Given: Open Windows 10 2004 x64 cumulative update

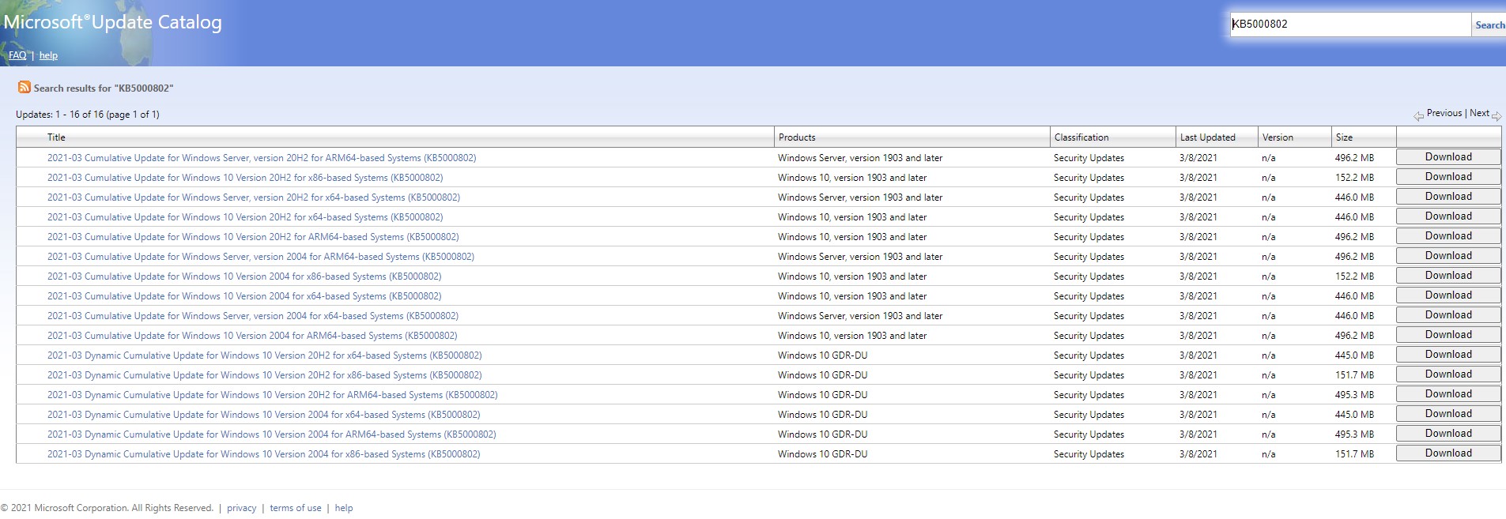Looking at the screenshot, I should (244, 296).
